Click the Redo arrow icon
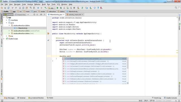This screenshot has height=102, width=181. pyautogui.click(x=16, y=8)
